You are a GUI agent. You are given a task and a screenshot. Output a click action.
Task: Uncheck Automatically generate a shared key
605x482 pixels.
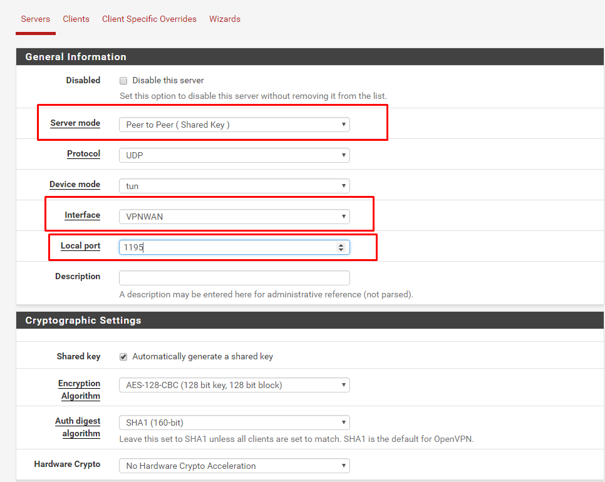(x=123, y=357)
